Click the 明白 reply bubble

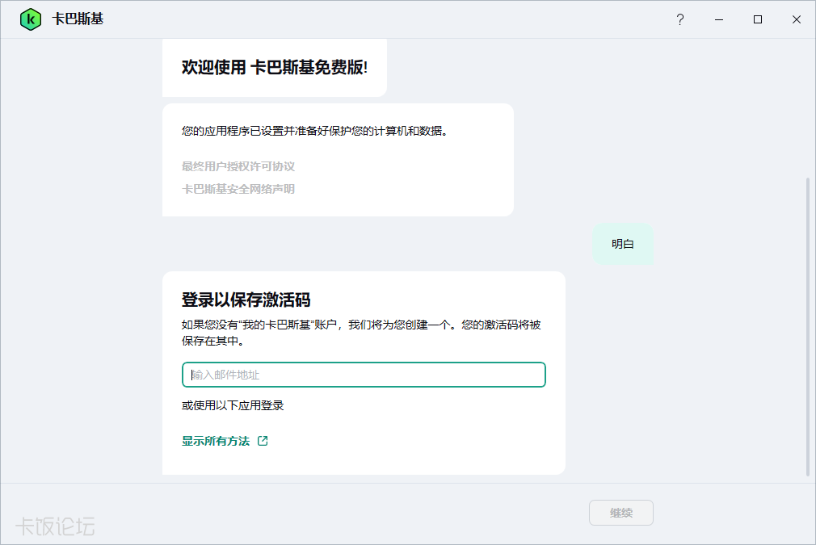coord(622,244)
